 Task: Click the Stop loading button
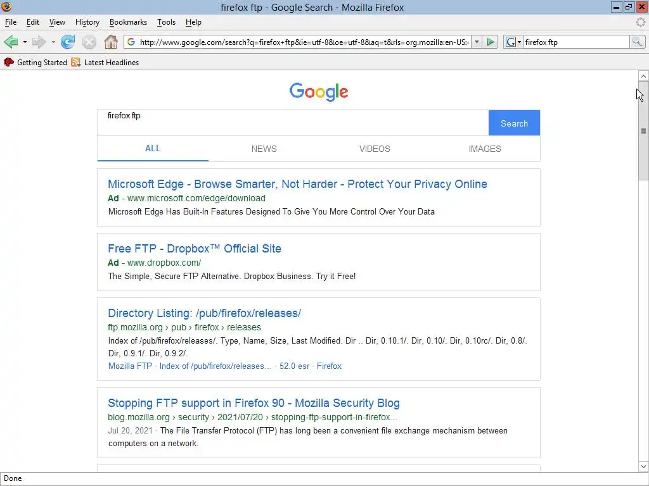[89, 42]
